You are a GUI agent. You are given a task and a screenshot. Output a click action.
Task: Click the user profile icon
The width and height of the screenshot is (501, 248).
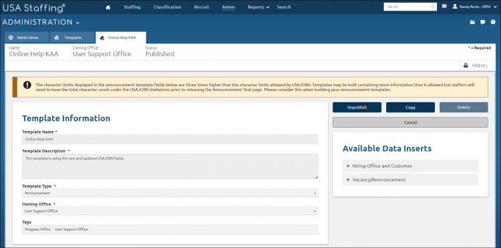[x=455, y=7]
